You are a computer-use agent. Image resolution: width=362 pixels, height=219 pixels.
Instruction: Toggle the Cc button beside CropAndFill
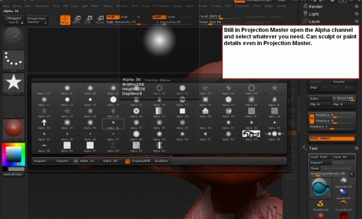(127, 161)
